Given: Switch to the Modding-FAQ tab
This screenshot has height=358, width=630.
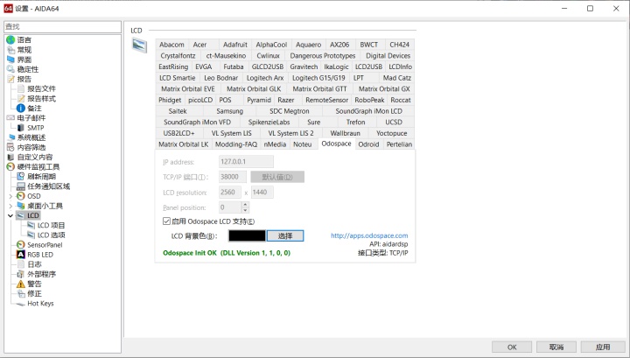Looking at the screenshot, I should [236, 144].
